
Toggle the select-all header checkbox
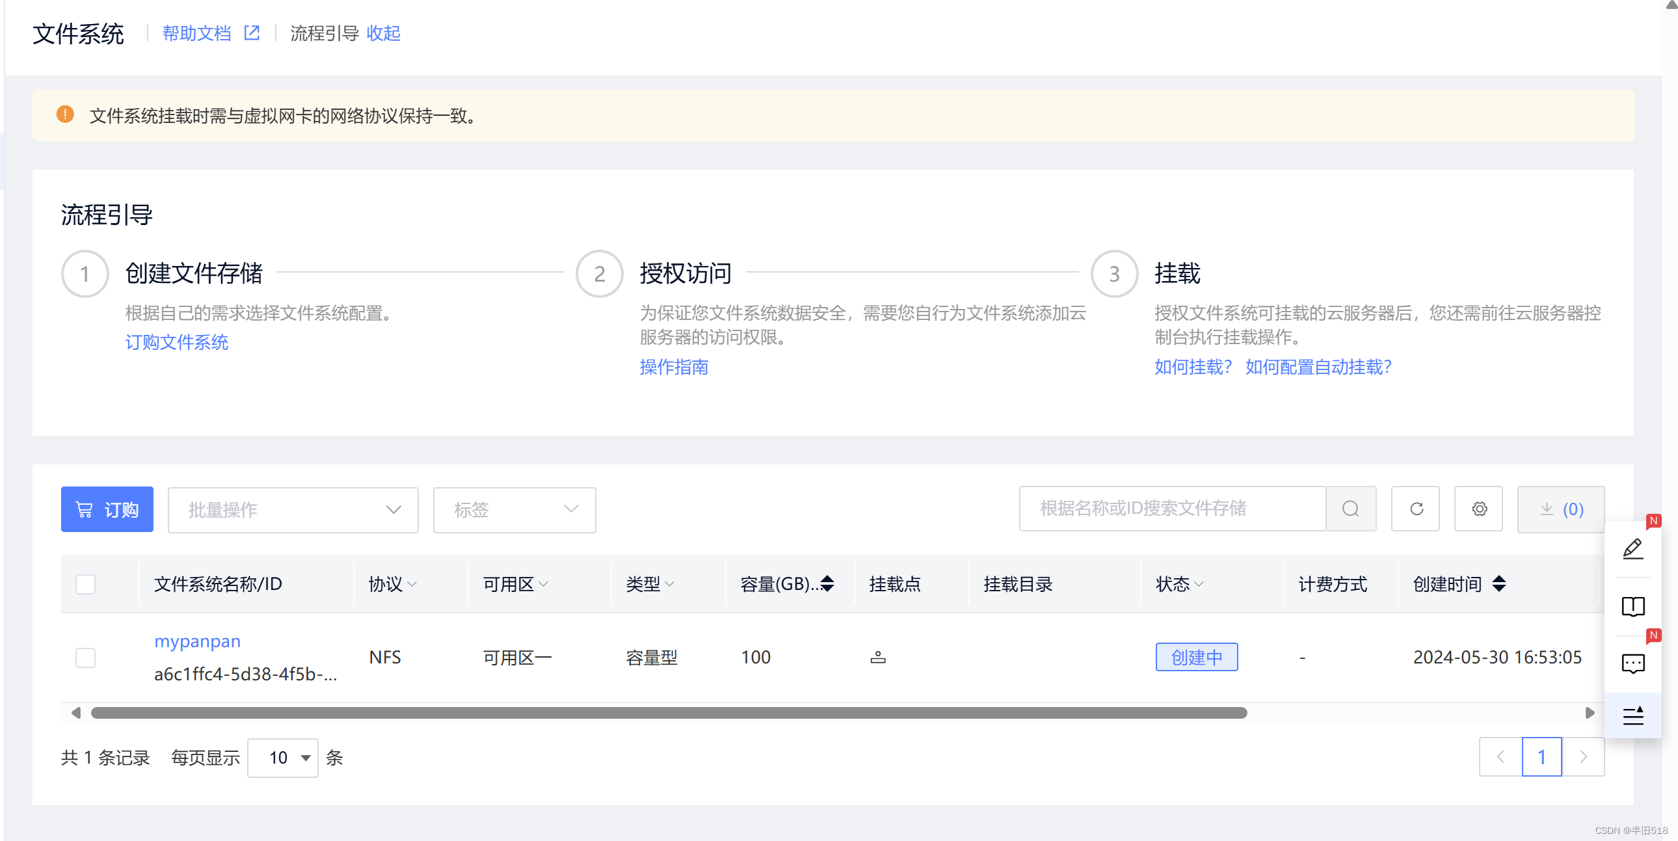pos(85,583)
